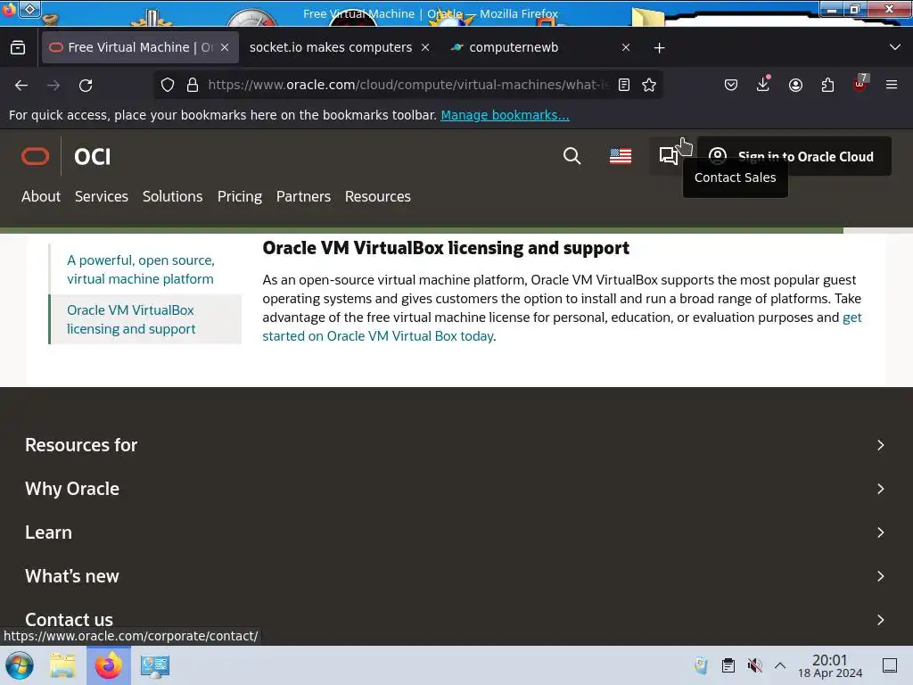The image size is (913, 685).
Task: Switch to computernewb tab
Action: (x=514, y=47)
